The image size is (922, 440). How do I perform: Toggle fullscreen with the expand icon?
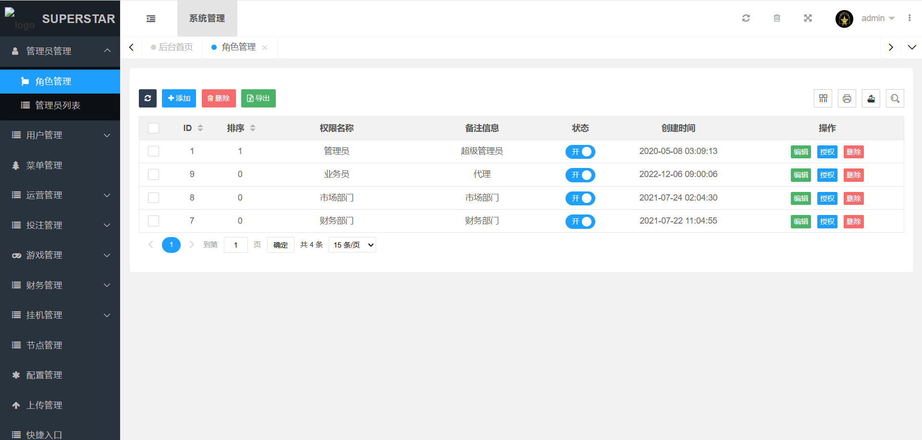coord(808,18)
